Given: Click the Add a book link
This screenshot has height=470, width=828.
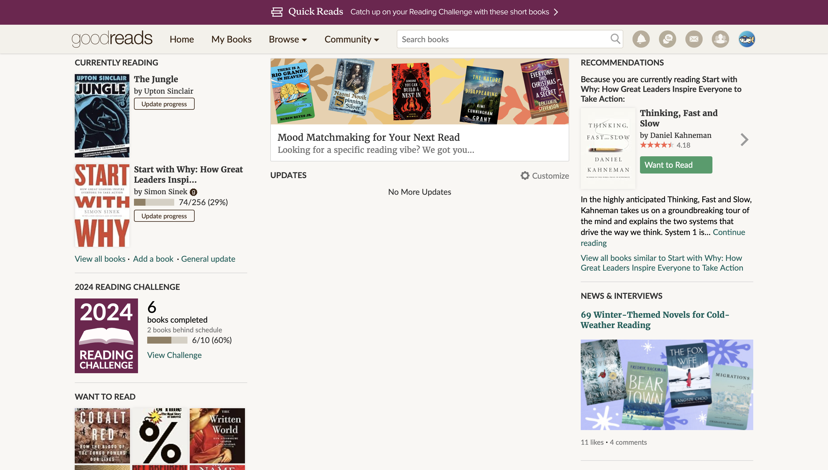Looking at the screenshot, I should [x=153, y=259].
